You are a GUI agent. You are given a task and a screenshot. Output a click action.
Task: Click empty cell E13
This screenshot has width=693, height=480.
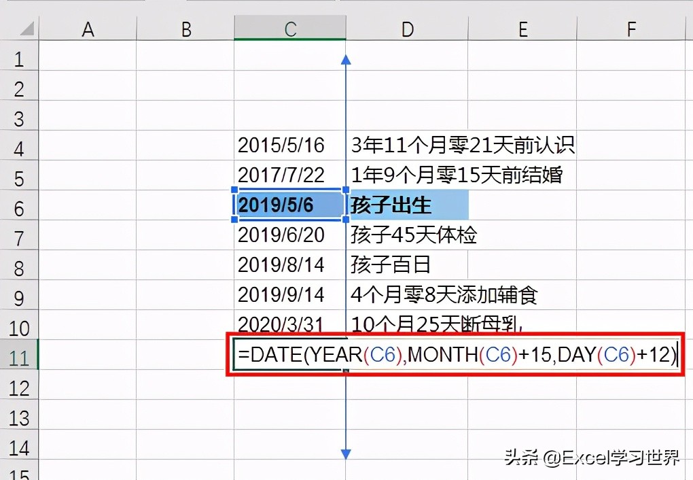tap(522, 415)
